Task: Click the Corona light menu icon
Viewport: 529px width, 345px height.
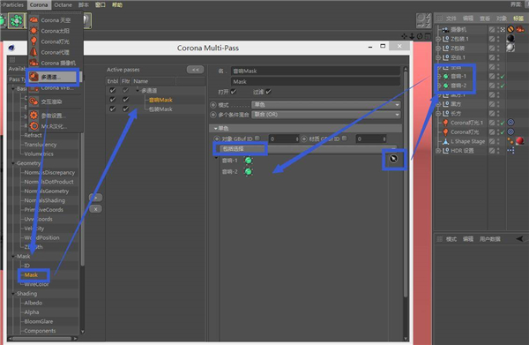Action: tap(34, 41)
